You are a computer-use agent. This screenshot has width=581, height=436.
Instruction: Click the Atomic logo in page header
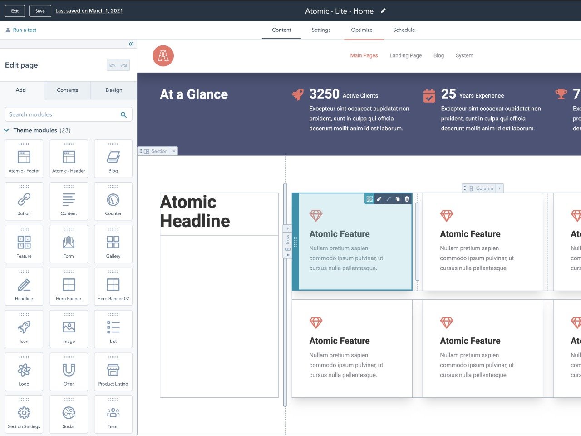click(x=163, y=56)
